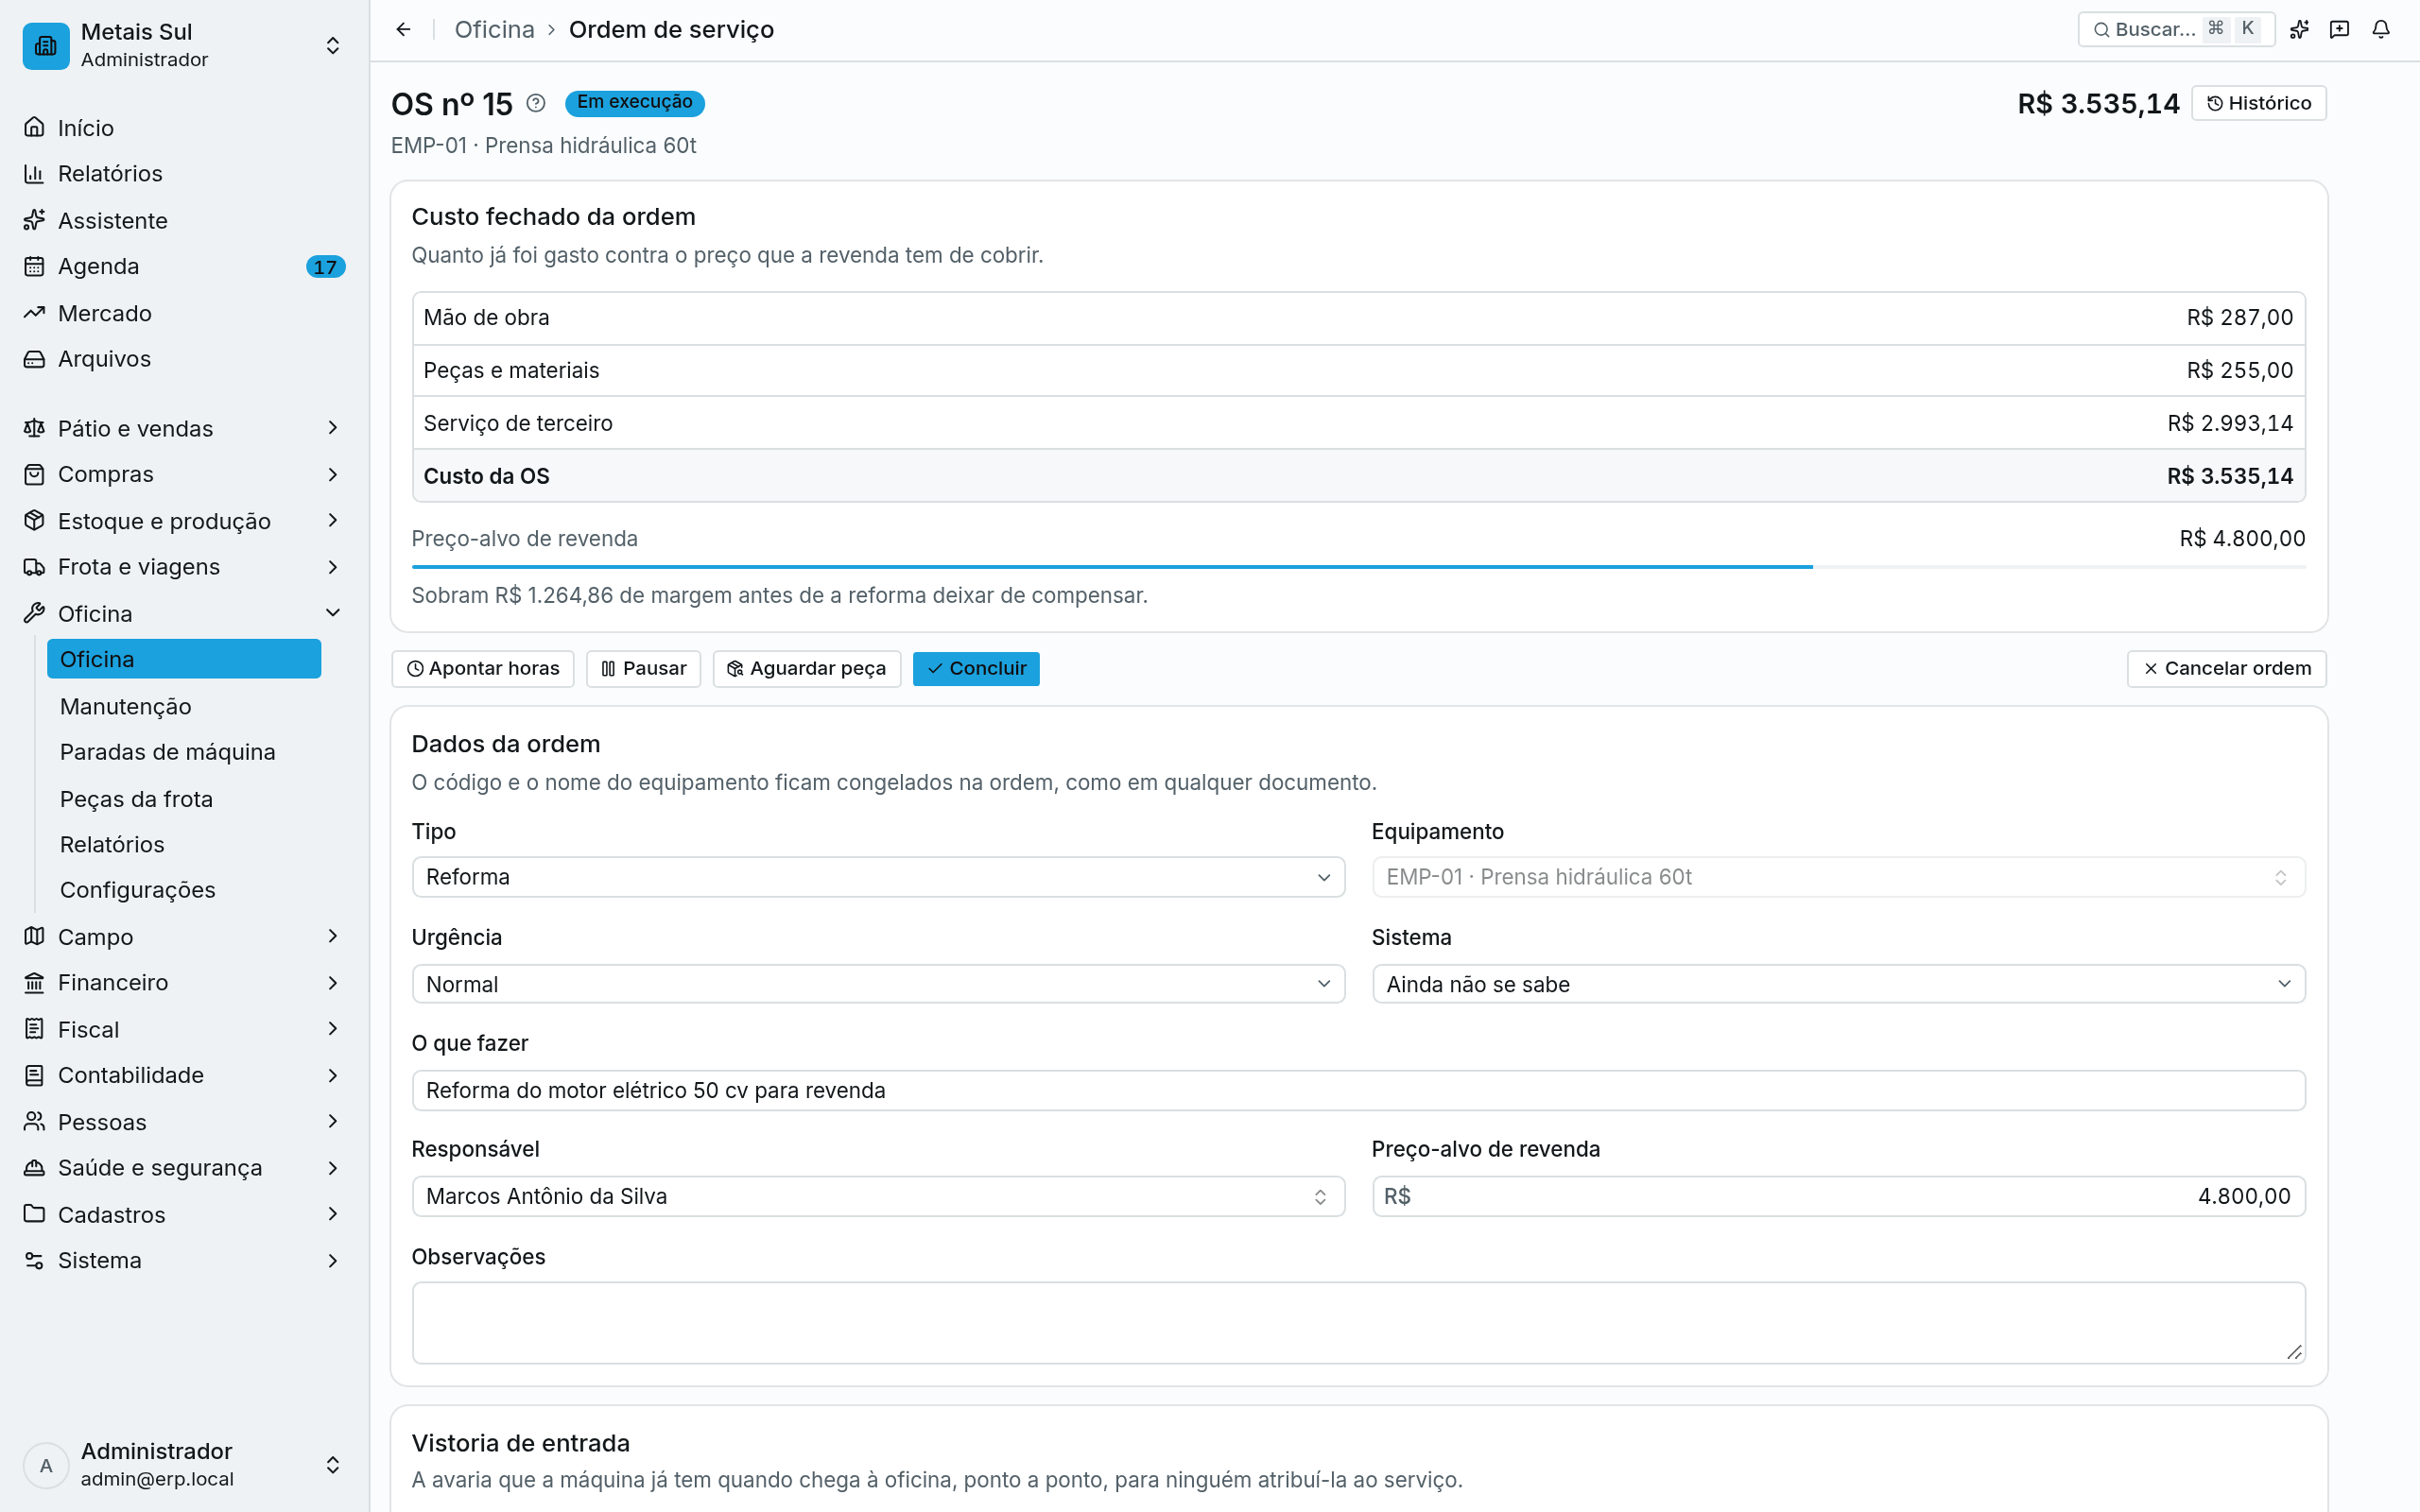
Task: Click the Administrador avatar in the sidebar footer
Action: [x=46, y=1465]
